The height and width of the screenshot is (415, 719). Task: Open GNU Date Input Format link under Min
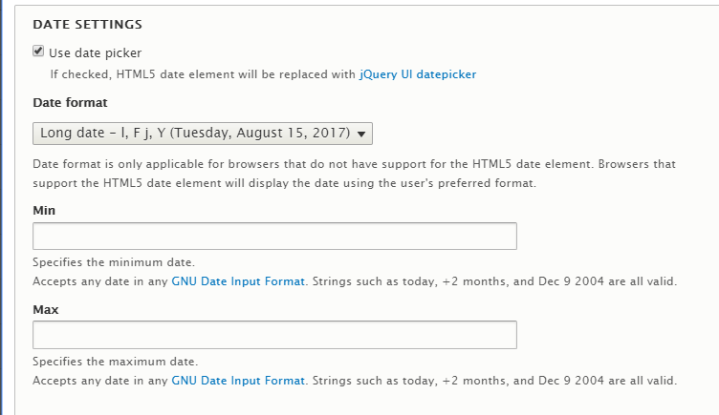(x=238, y=281)
